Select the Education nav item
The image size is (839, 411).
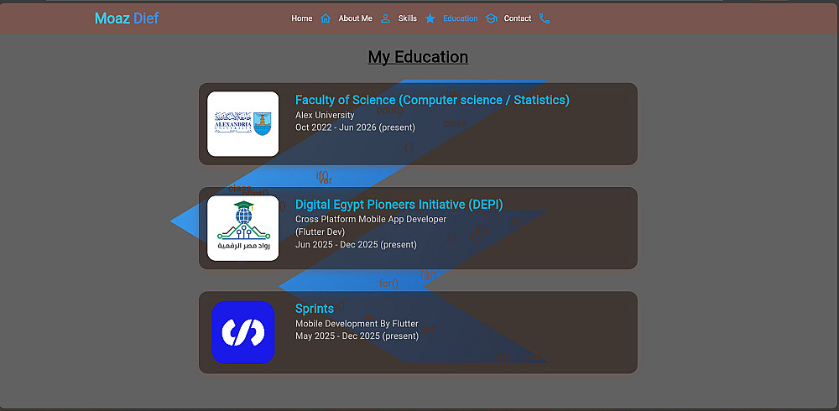[x=460, y=18]
